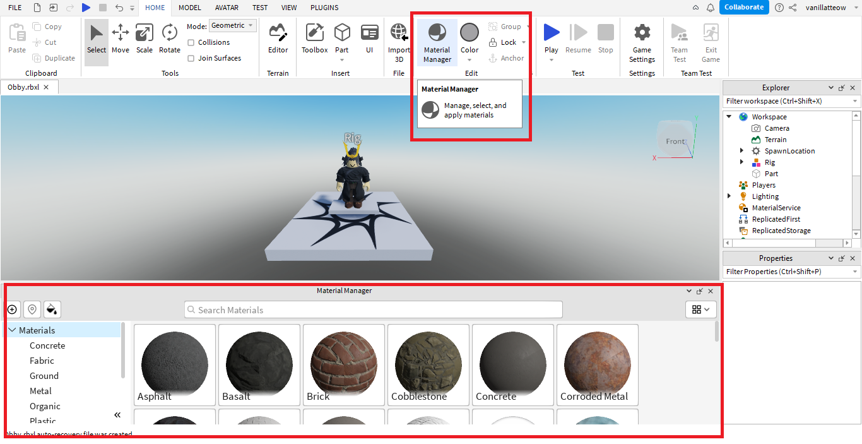Screen dimensions: 862x444
Task: Open the grid view options dropdown
Action: (x=700, y=309)
